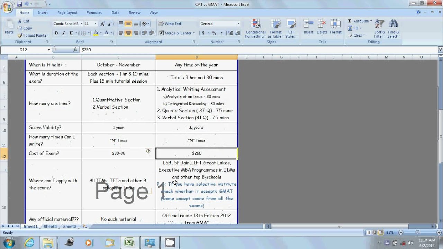Image resolution: width=443 pixels, height=249 pixels.
Task: Insert function using the fx button
Action: click(x=75, y=50)
